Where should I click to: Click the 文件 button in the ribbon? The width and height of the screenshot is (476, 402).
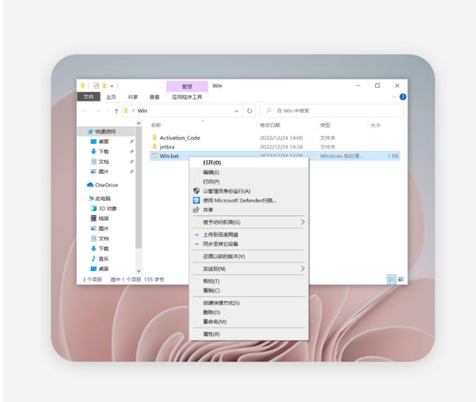(89, 97)
